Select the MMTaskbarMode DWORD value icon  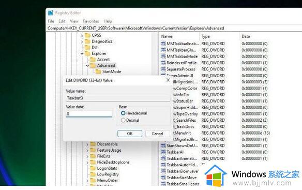coord(163,56)
